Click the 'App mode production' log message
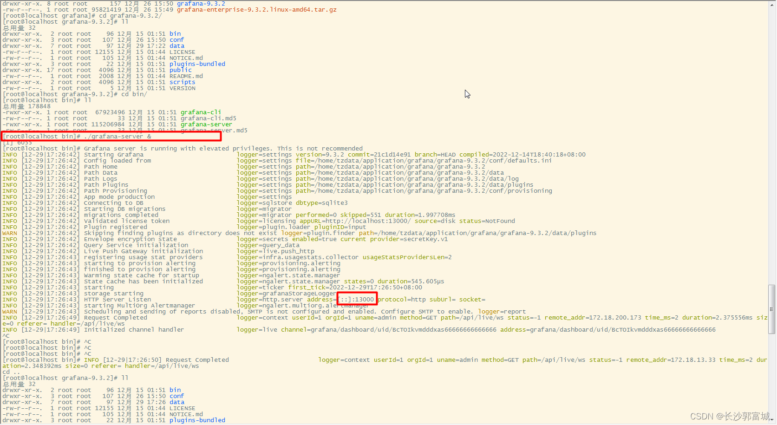This screenshot has height=425, width=777. [x=119, y=197]
